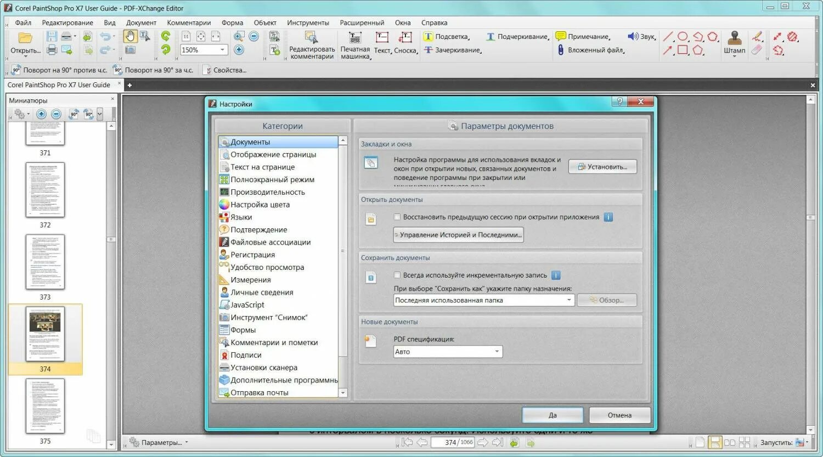
Task: Open the destination folder dropdown
Action: click(x=568, y=300)
